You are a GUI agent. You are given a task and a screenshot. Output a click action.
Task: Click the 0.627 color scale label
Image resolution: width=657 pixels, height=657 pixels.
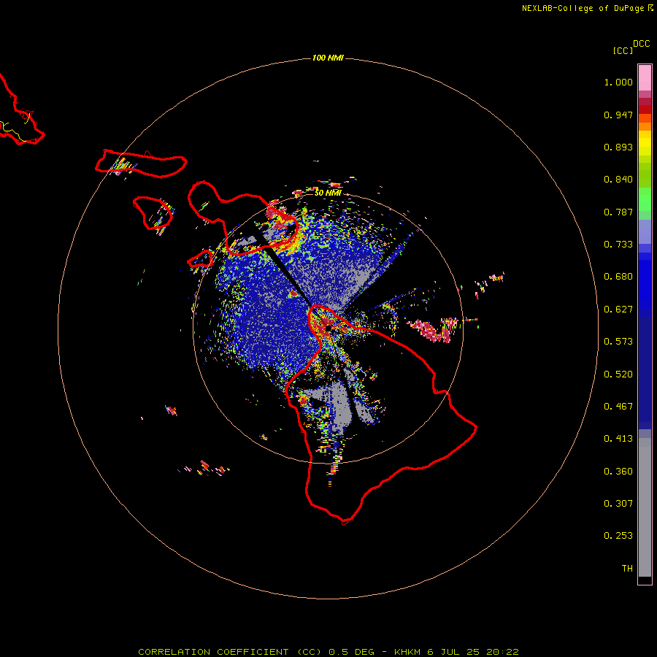coord(618,310)
